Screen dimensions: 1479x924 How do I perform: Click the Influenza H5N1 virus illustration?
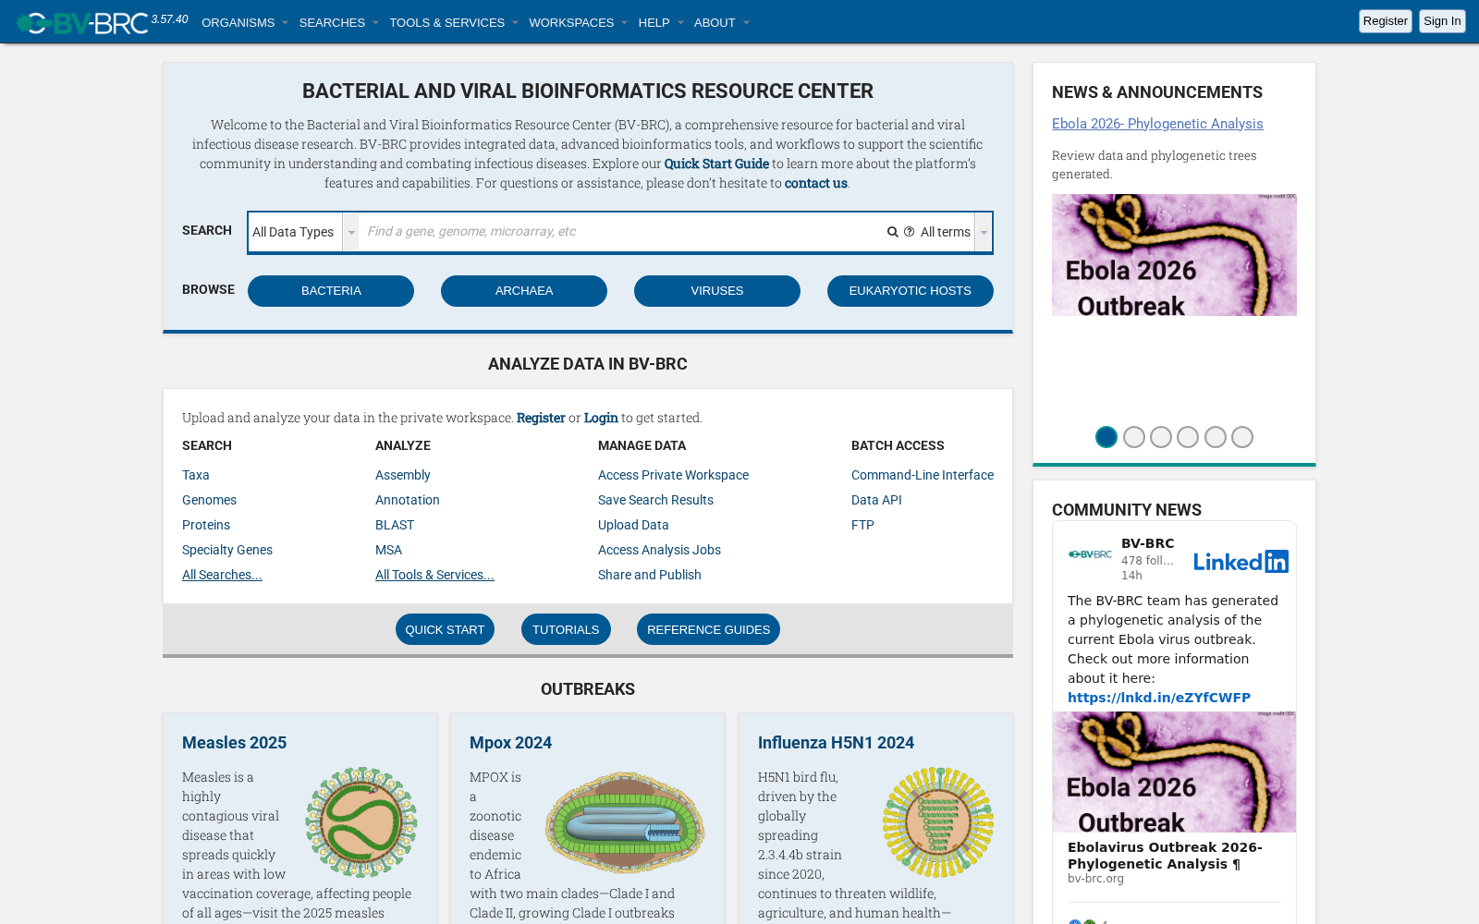938,821
